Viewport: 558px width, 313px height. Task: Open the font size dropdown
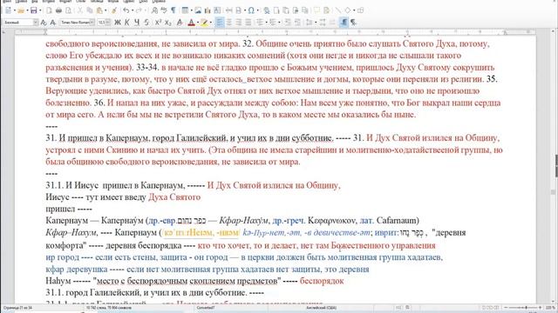coord(108,23)
